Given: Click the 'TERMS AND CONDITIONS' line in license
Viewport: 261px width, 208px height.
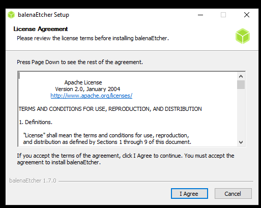Looking at the screenshot, I should tap(110, 109).
